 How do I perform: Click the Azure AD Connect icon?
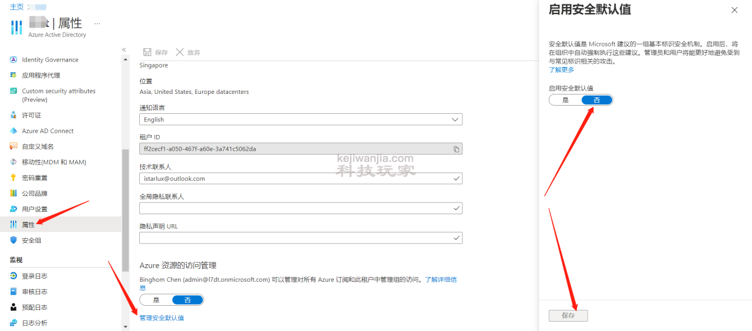point(14,131)
